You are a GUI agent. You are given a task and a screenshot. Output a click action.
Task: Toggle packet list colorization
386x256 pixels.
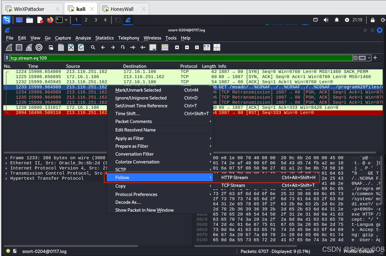[165, 47]
